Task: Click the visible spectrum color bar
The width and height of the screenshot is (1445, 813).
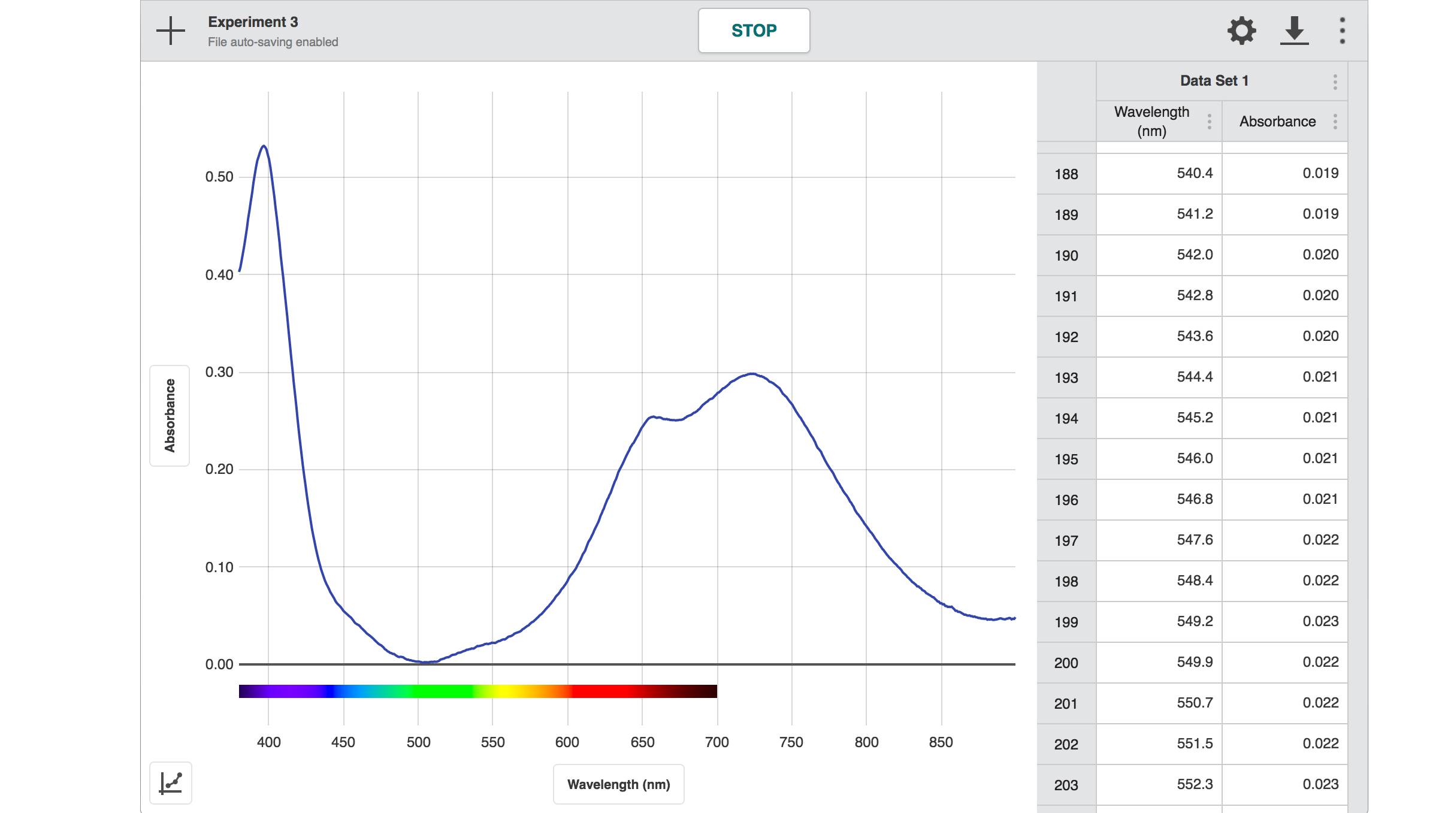Action: 478,691
